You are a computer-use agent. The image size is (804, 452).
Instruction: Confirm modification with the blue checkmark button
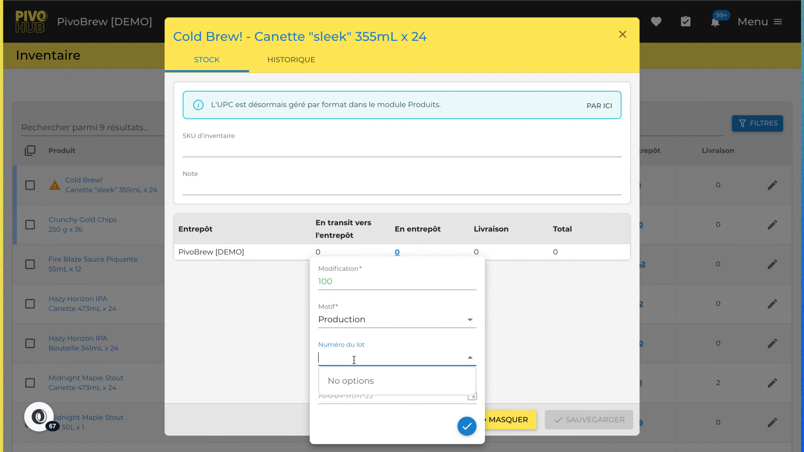466,426
